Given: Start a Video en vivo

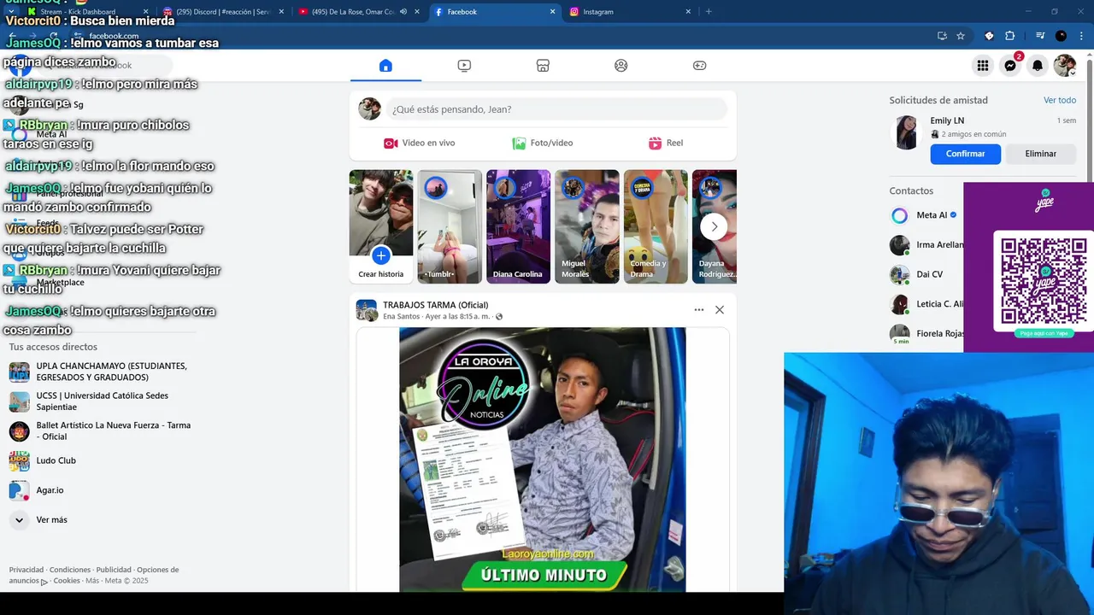Looking at the screenshot, I should (x=419, y=143).
